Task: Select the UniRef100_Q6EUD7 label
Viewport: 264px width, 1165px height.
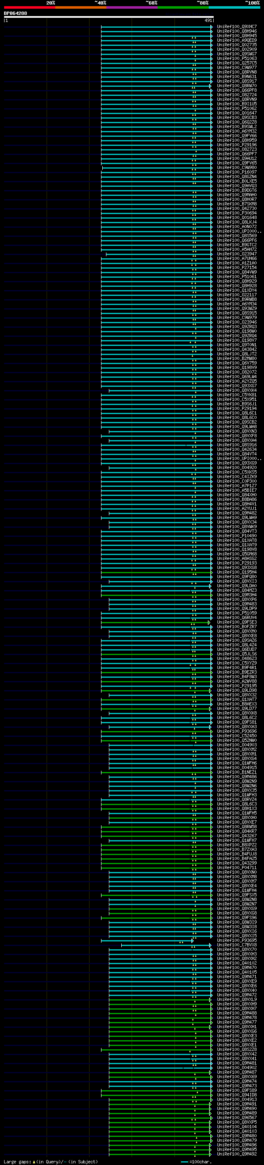Action: click(236, 649)
